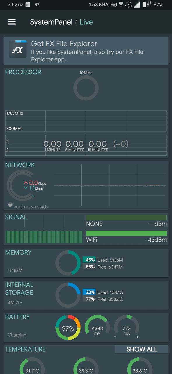Screen dimensions: 172x374
Task: Open the Get FX File Explorer banner
Action: point(86,51)
